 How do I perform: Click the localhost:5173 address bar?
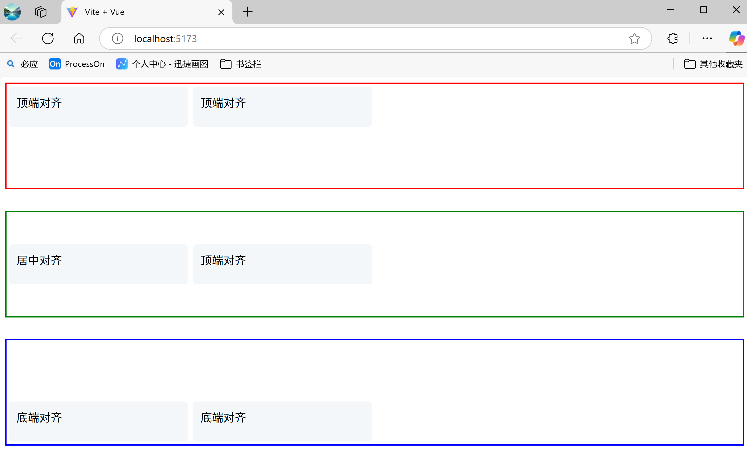[x=364, y=38]
